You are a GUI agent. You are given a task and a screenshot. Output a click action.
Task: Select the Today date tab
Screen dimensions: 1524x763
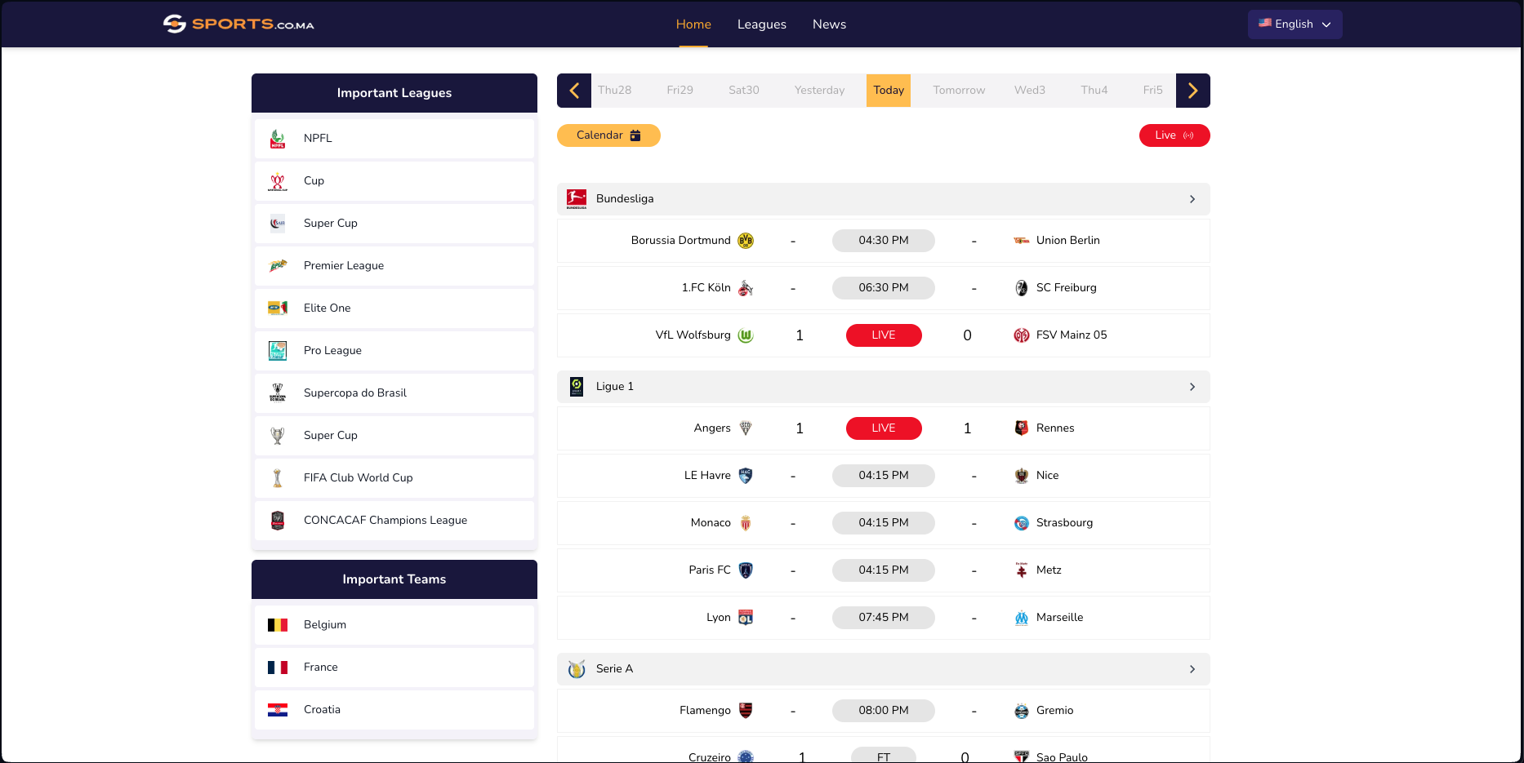click(889, 91)
